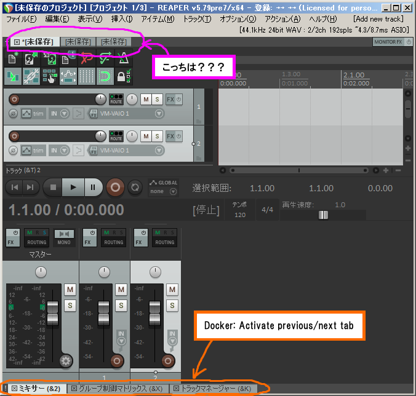The width and height of the screenshot is (416, 396).
Task: Click the Undo toolbar icon
Action: (x=87, y=58)
